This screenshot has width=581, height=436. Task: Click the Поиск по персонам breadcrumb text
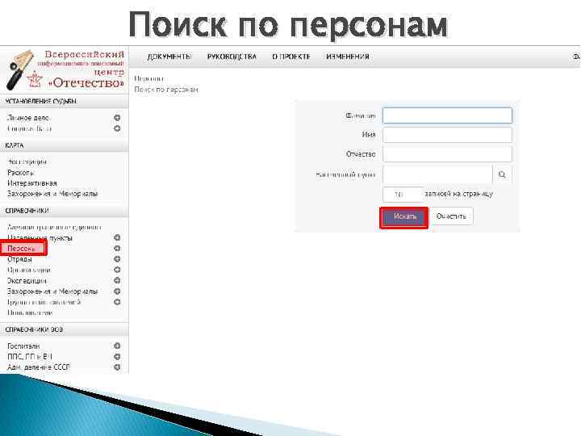(x=166, y=90)
